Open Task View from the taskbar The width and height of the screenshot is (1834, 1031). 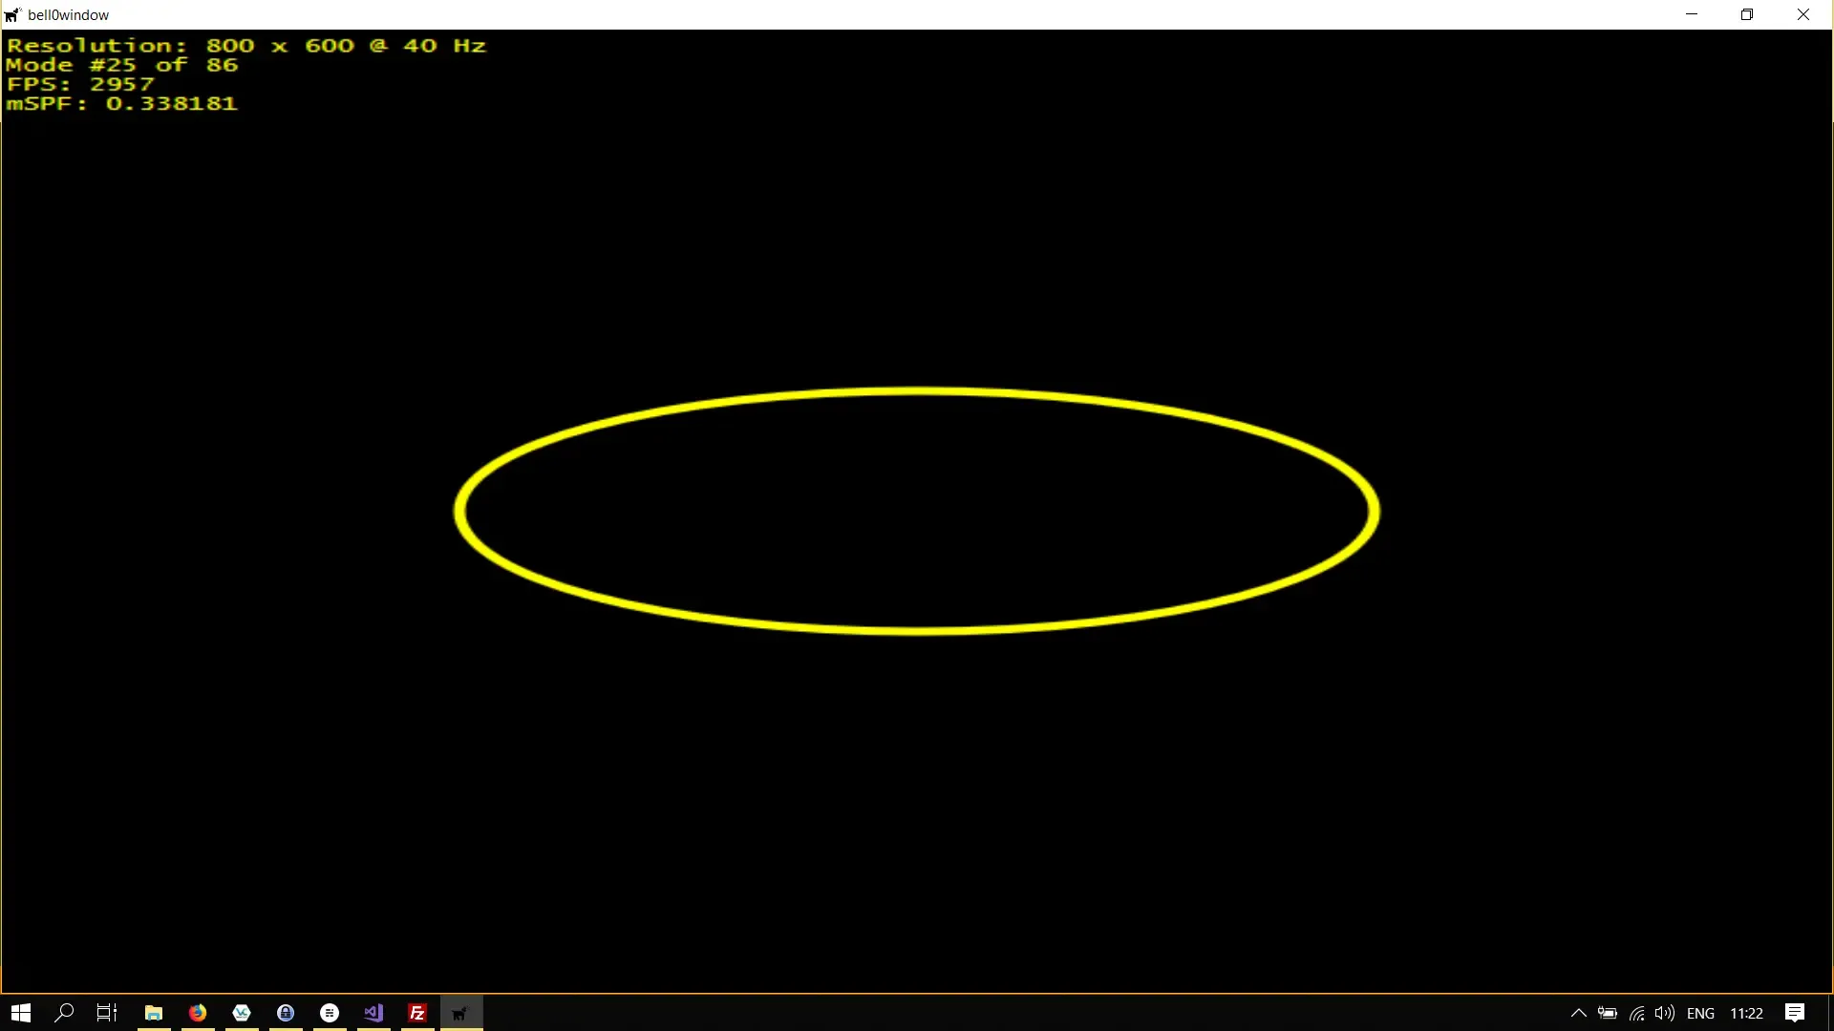click(105, 1013)
